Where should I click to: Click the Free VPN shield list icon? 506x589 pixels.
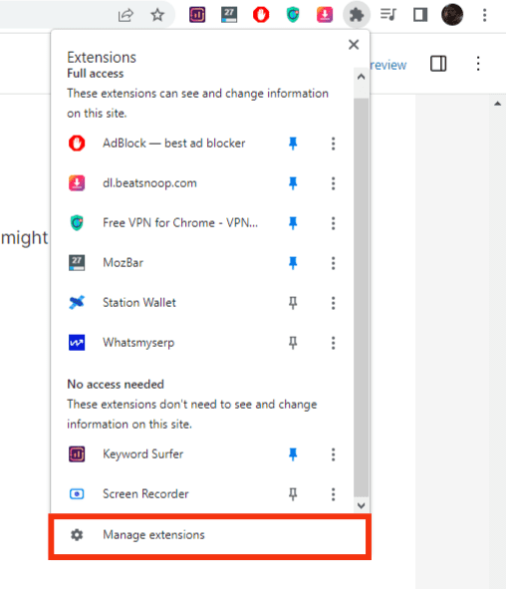pyautogui.click(x=77, y=223)
